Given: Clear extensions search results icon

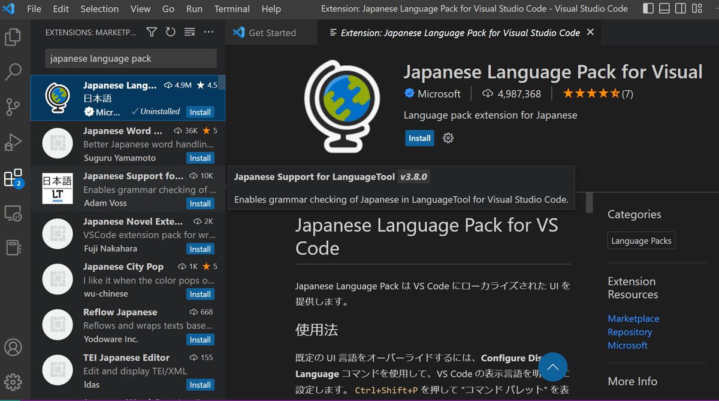Looking at the screenshot, I should (x=189, y=32).
